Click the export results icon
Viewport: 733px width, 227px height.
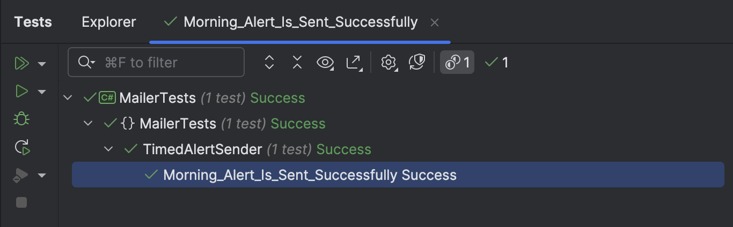point(354,63)
